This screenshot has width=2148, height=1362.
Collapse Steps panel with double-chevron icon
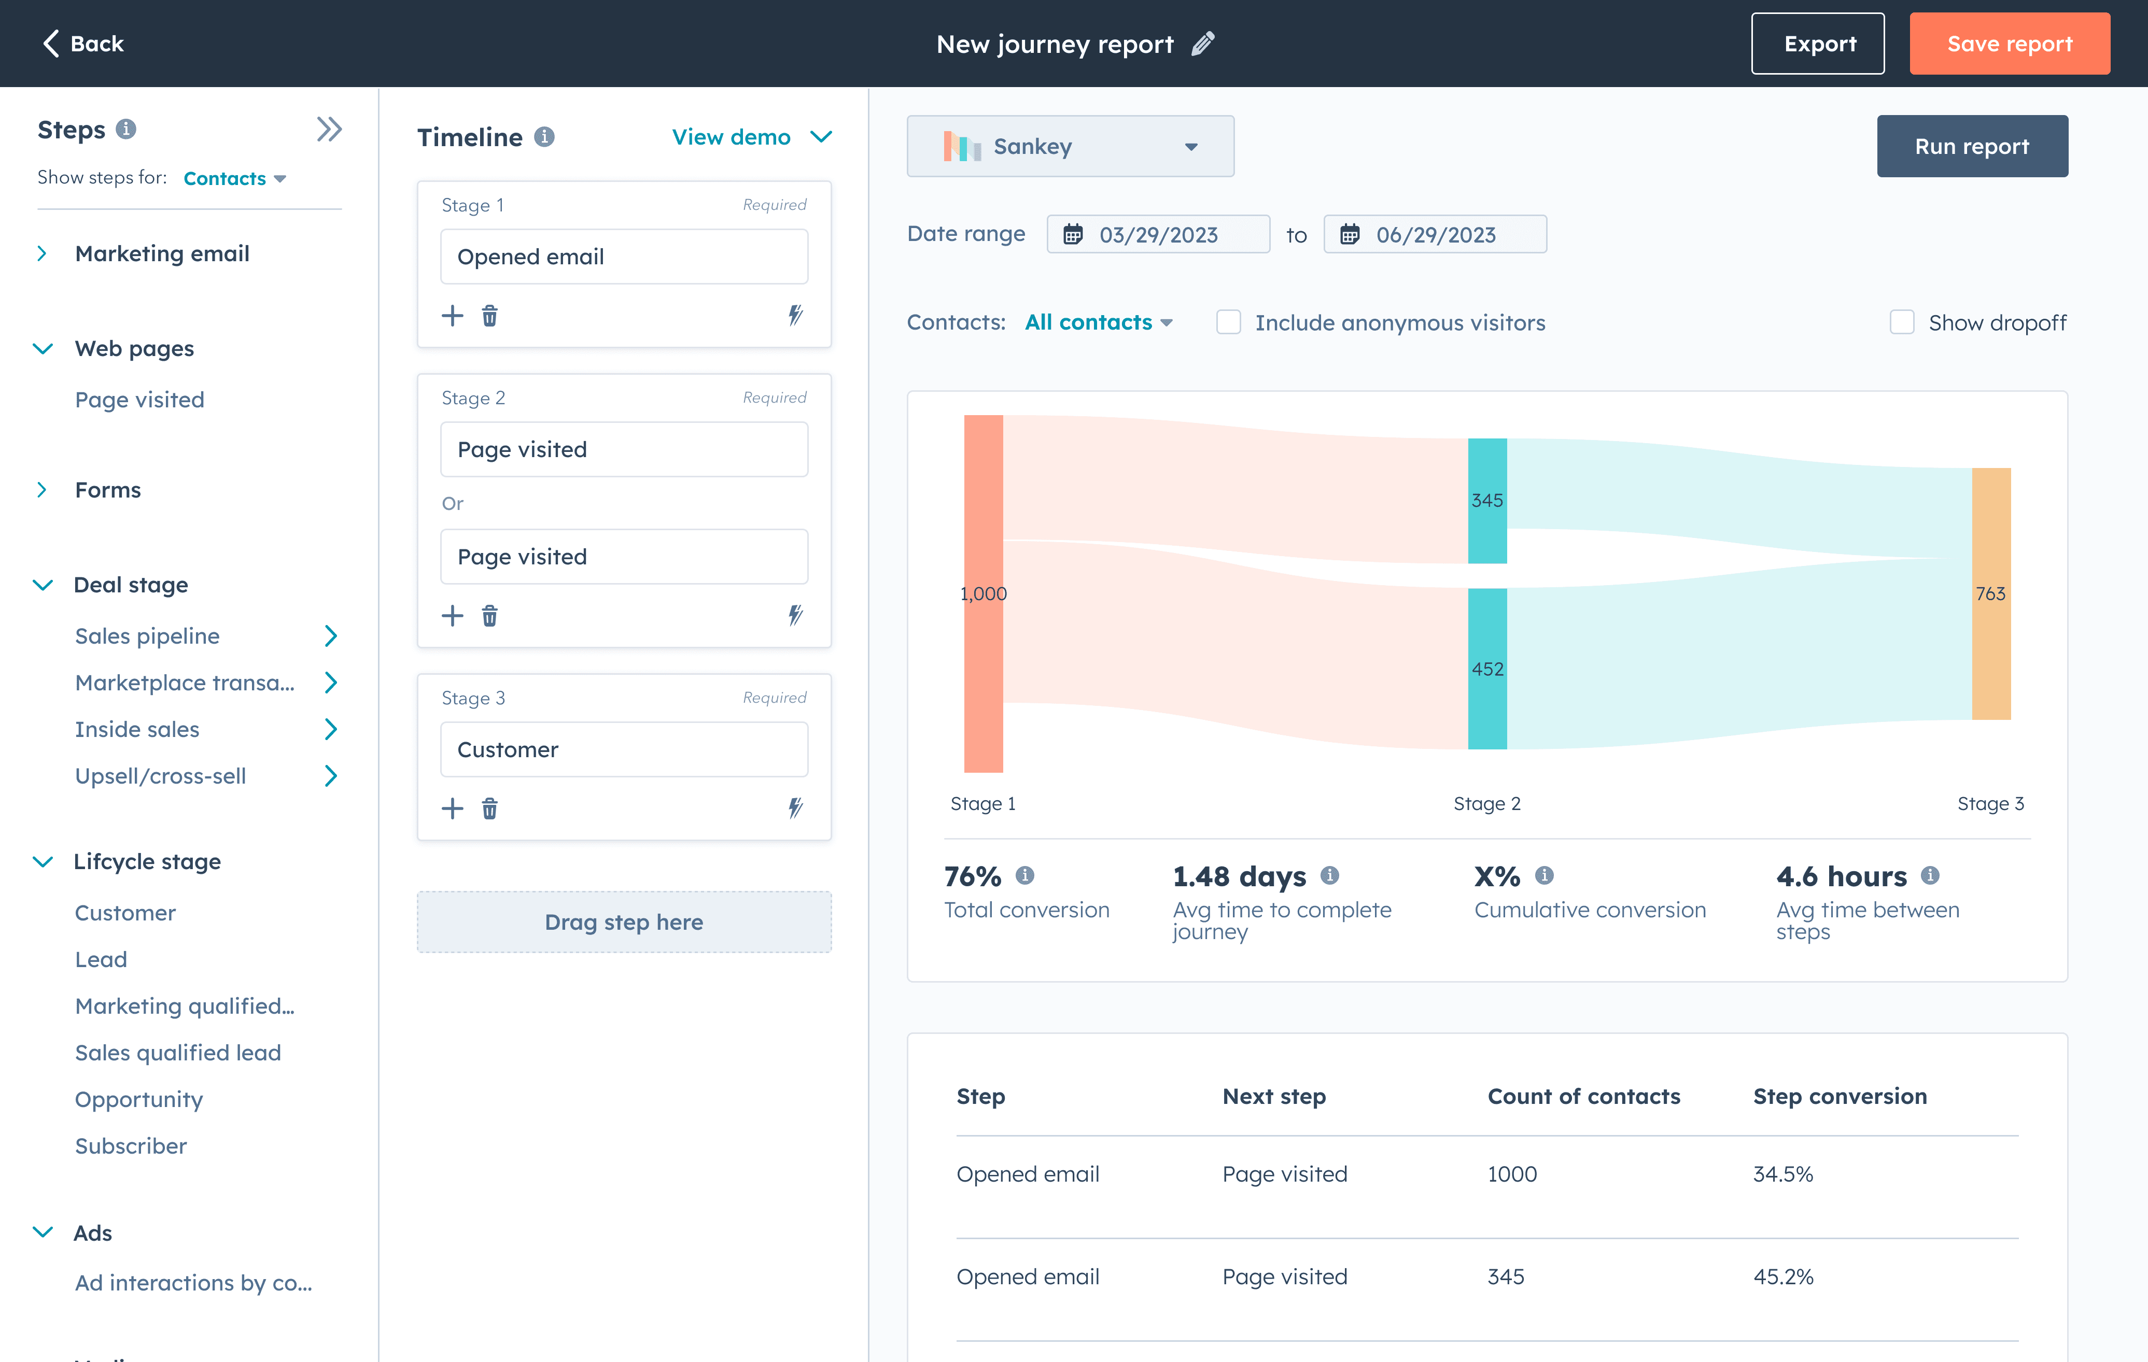tap(329, 130)
